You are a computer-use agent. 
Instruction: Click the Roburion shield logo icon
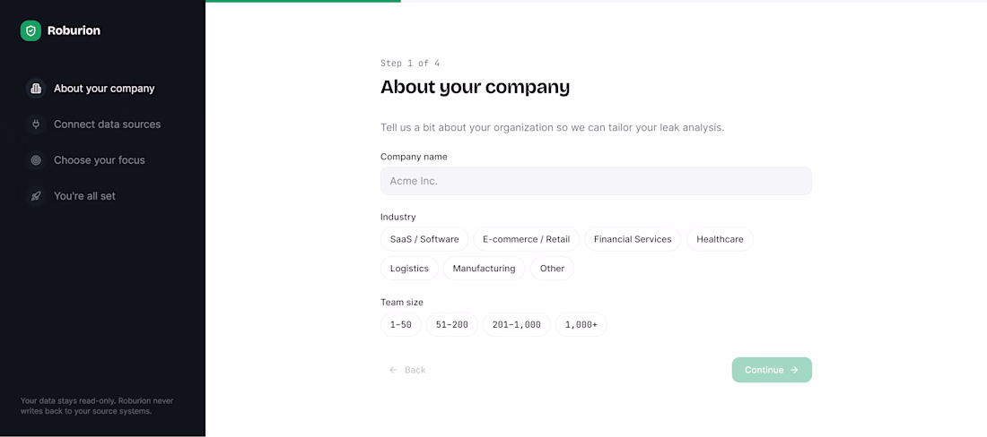(x=31, y=30)
